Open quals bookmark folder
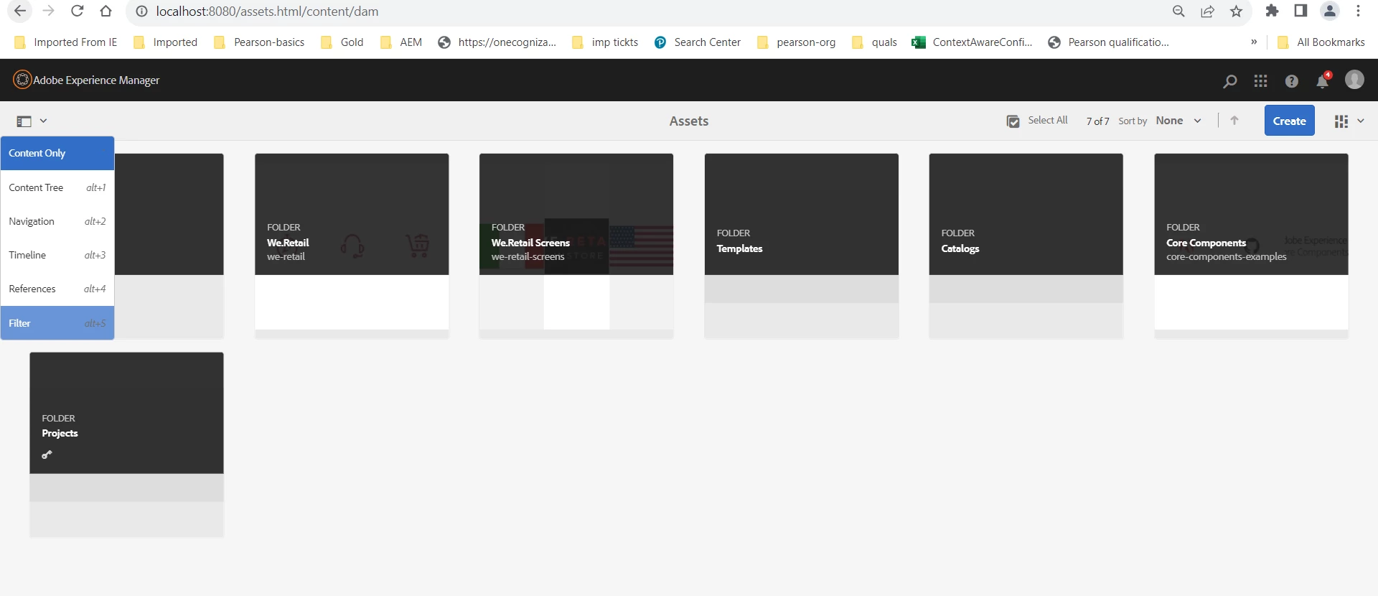 point(874,42)
